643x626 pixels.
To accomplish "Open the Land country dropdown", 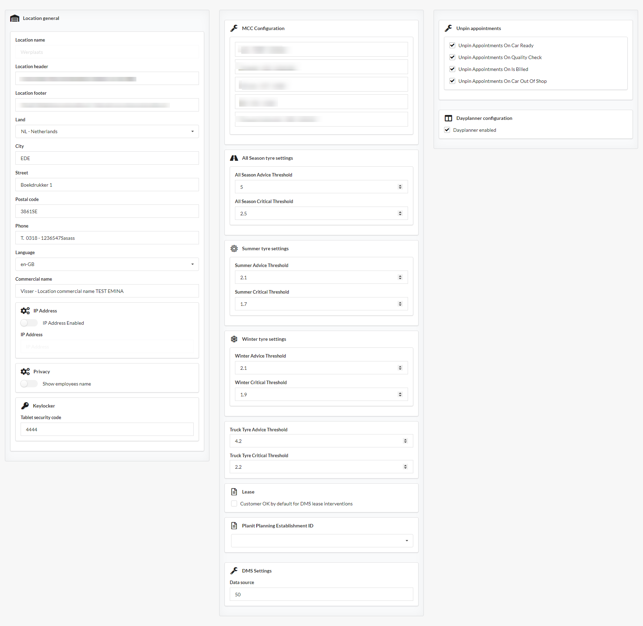I will point(107,131).
